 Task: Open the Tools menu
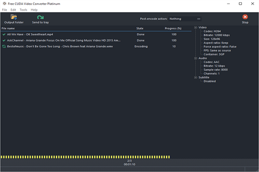pos(23,9)
